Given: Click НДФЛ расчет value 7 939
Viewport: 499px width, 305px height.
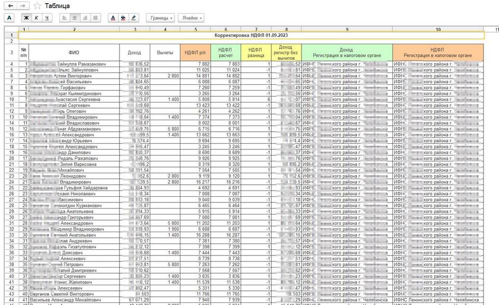Looking at the screenshot, I should click(226, 300).
